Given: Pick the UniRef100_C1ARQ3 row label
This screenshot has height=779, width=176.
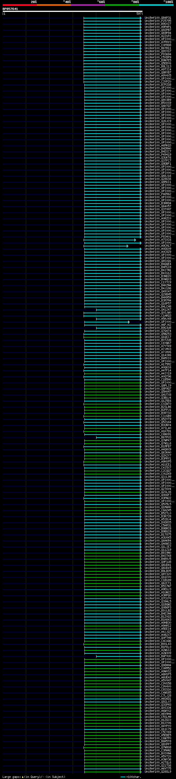Looking at the screenshot, I should [158, 316].
